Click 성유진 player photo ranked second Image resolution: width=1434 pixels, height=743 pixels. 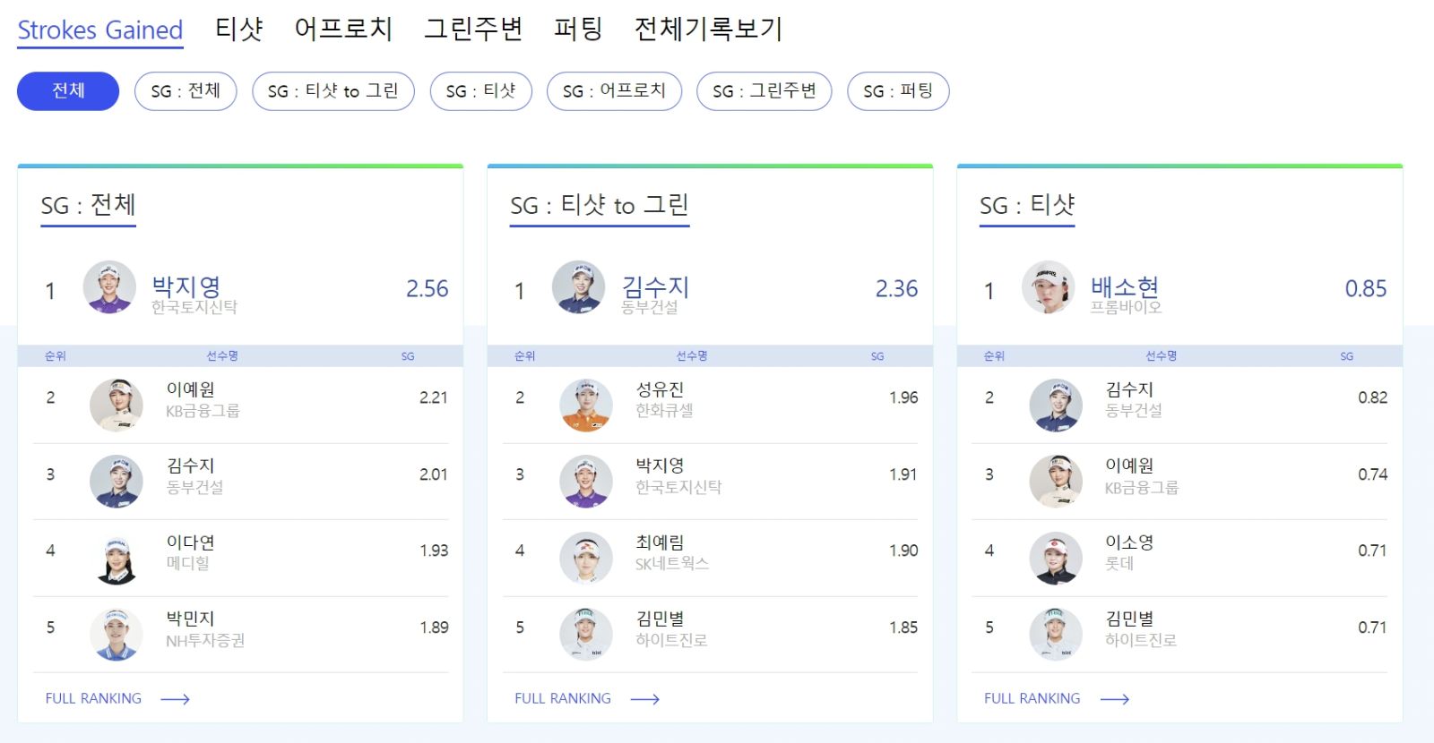(x=586, y=405)
